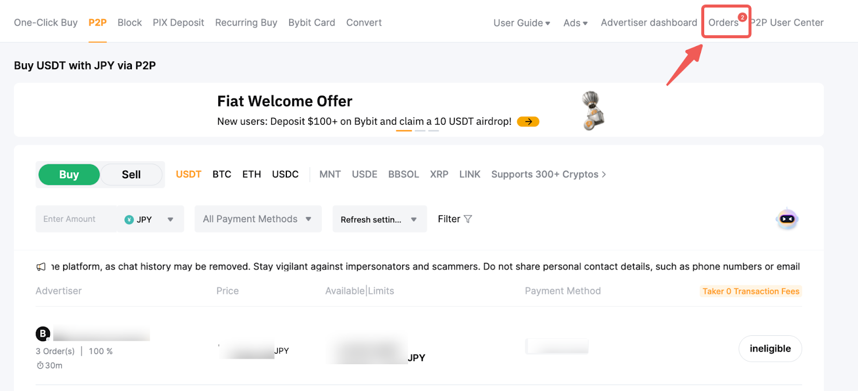Select USDC as the crypto

coord(285,175)
